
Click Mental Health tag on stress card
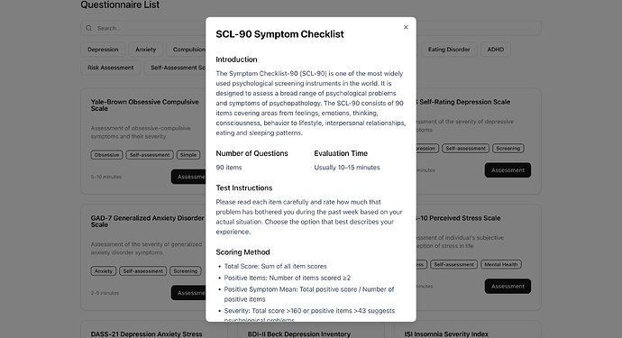point(501,265)
